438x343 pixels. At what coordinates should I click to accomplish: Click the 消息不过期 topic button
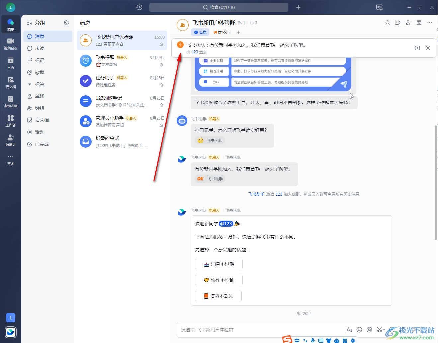pyautogui.click(x=219, y=264)
